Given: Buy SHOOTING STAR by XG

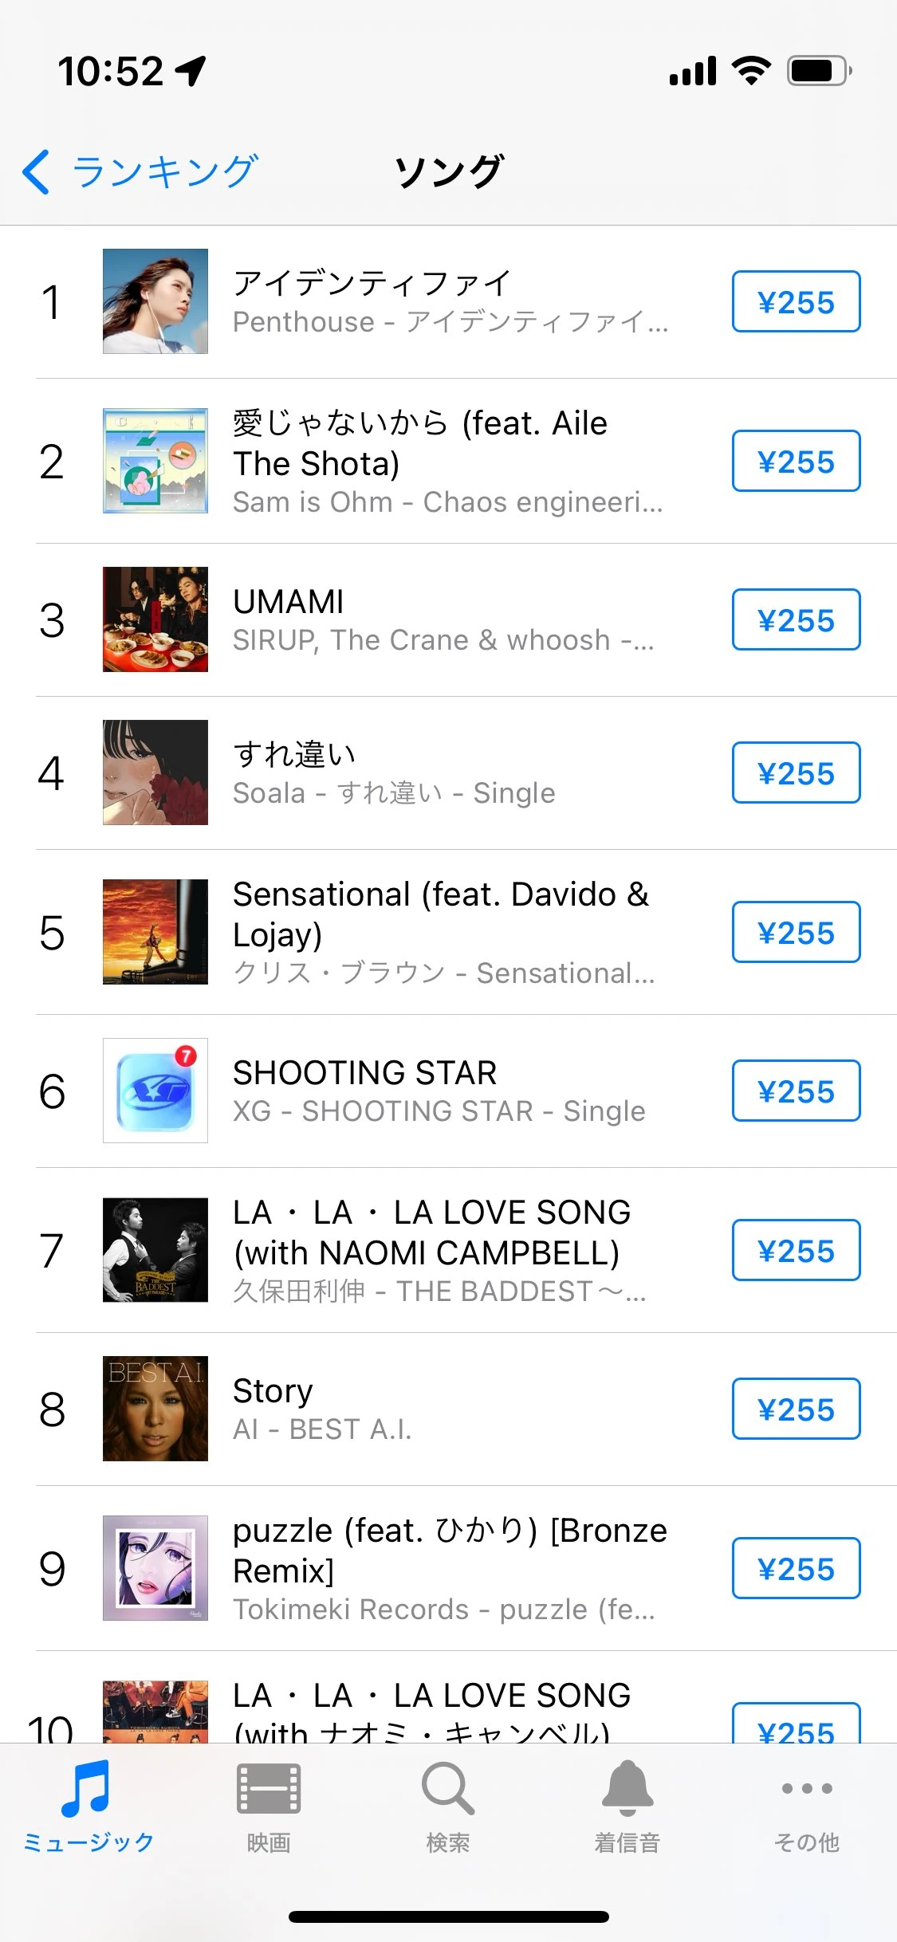Looking at the screenshot, I should click(x=796, y=1091).
